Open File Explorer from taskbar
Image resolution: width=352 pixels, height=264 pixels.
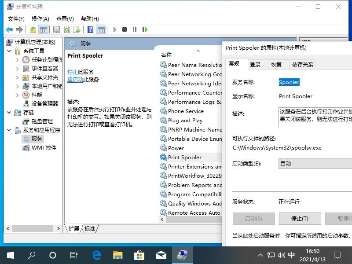117,255
